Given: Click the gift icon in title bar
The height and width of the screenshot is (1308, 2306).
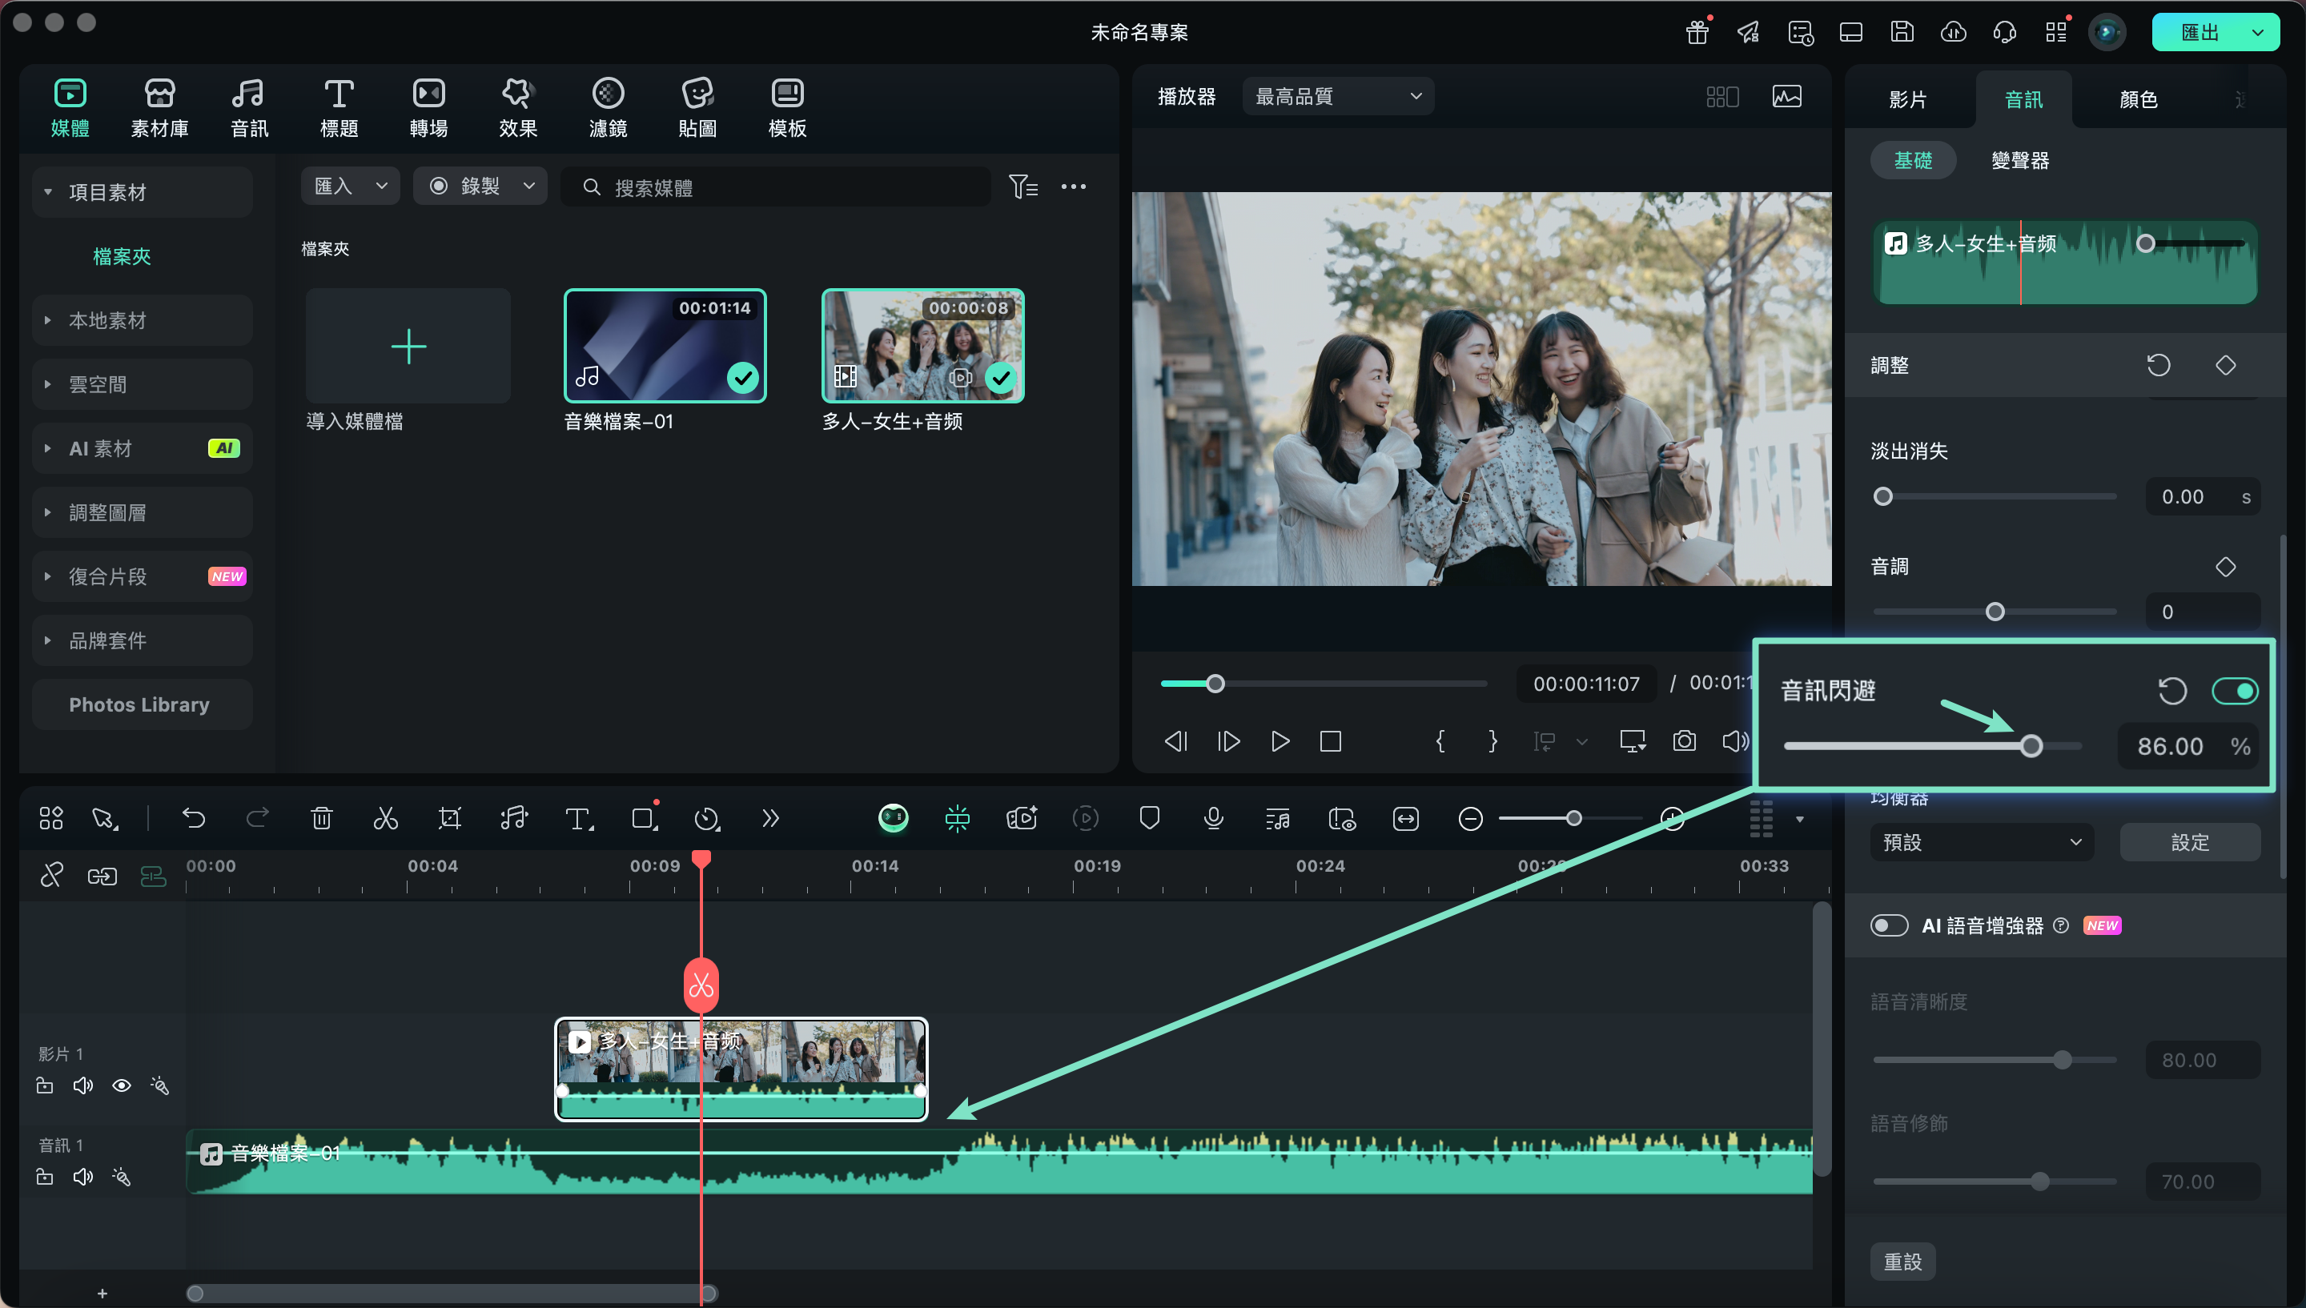Looking at the screenshot, I should (1697, 32).
